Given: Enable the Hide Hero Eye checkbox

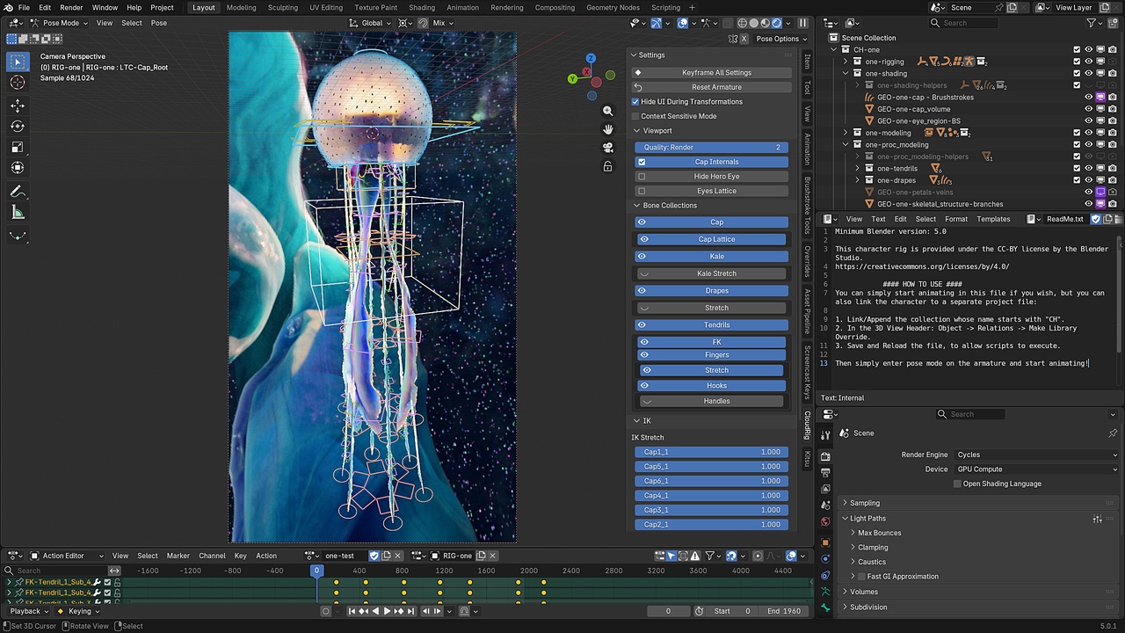Looking at the screenshot, I should (642, 177).
